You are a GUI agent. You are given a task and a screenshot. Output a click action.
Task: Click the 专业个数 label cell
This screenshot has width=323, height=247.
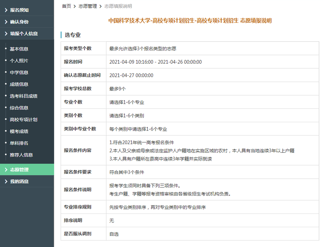[84, 102]
